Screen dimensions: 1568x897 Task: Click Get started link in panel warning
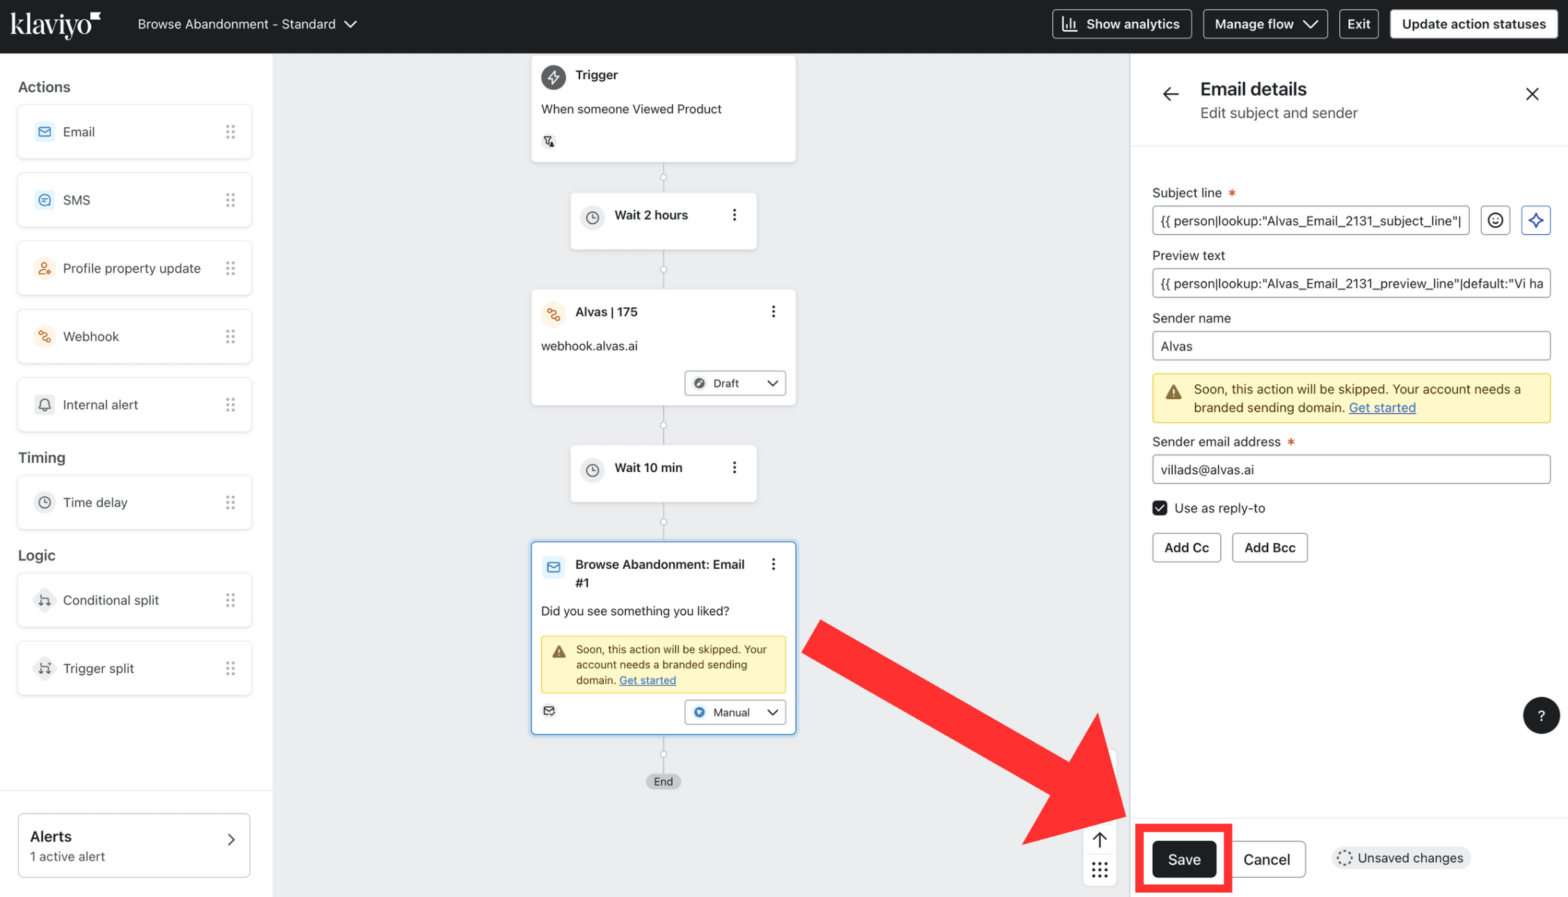pyautogui.click(x=1382, y=407)
